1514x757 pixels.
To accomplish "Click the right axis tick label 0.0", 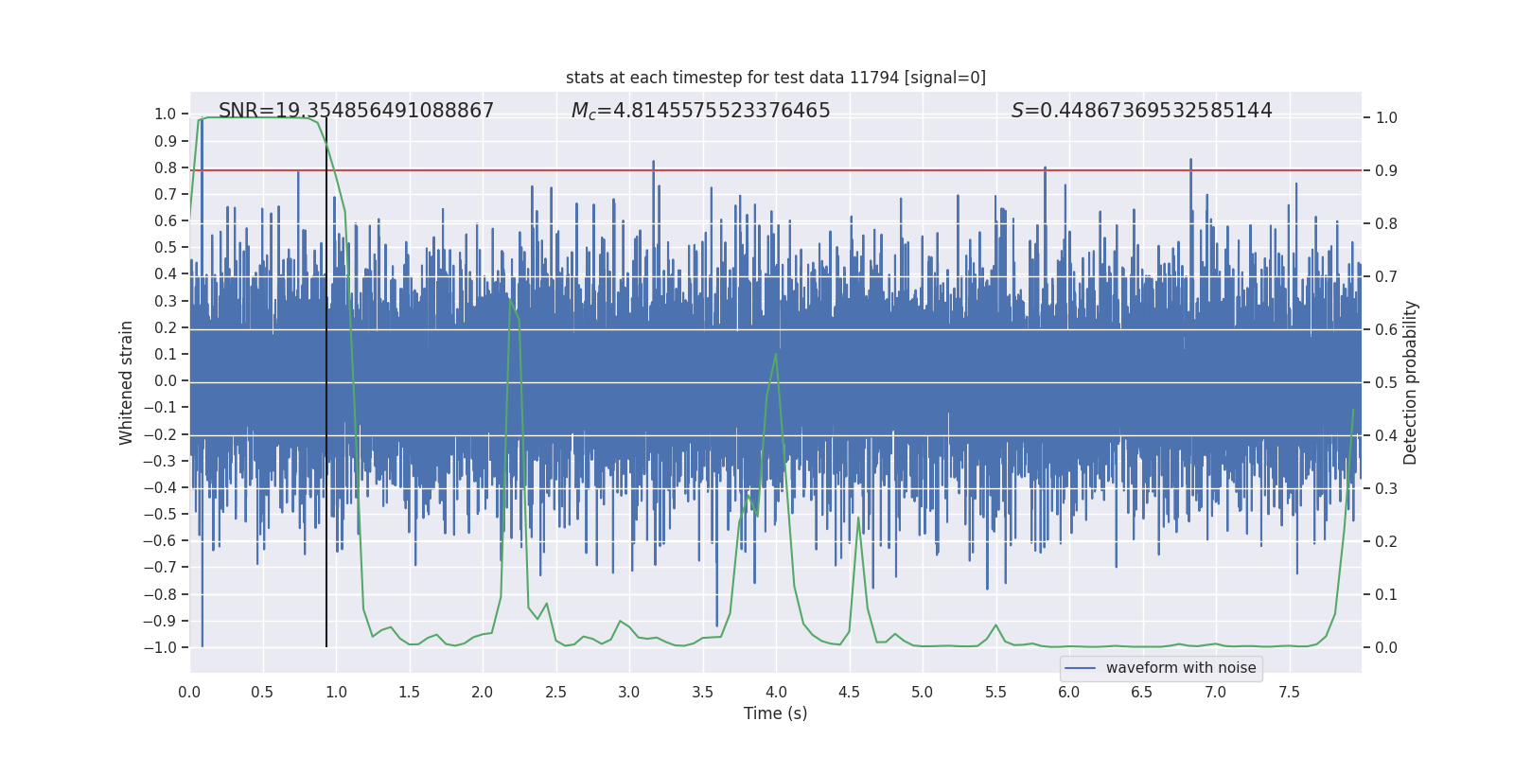I will 1386,648.
